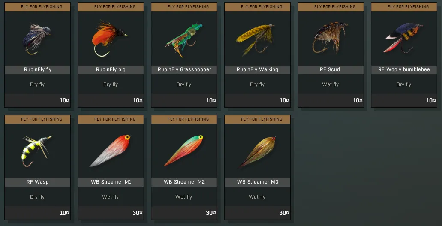Select the RubinFly fly dark feathered lure image
Image resolution: width=442 pixels, height=226 pixels.
(36, 39)
